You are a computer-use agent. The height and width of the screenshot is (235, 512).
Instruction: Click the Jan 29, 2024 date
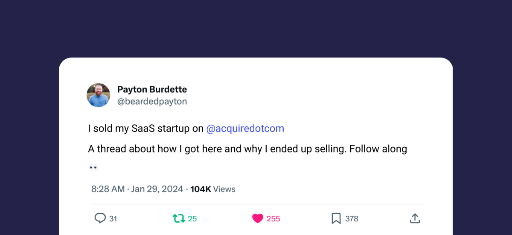coord(157,189)
